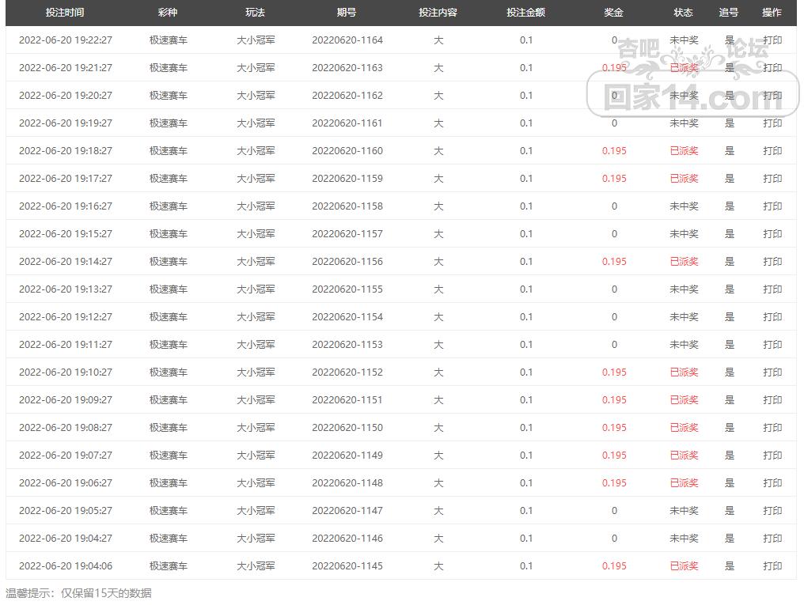Click 已派奖 status for period 20220620-1145

point(684,565)
